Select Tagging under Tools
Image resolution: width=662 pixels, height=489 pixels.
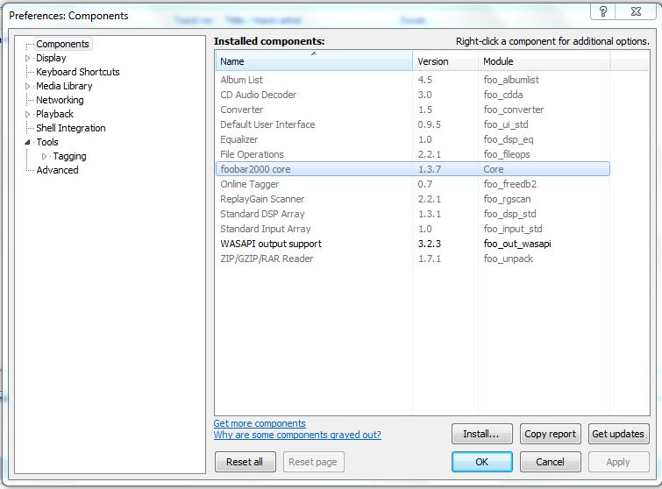[69, 156]
